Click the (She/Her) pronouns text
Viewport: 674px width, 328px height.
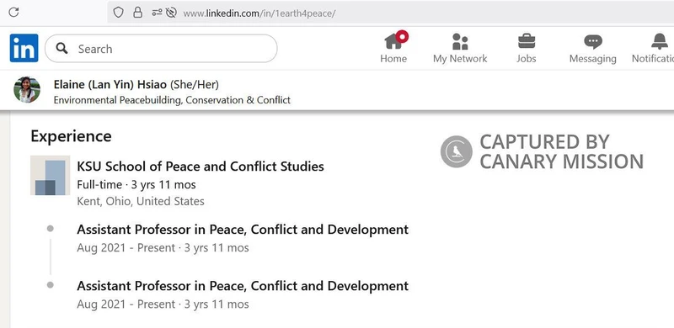coord(195,85)
